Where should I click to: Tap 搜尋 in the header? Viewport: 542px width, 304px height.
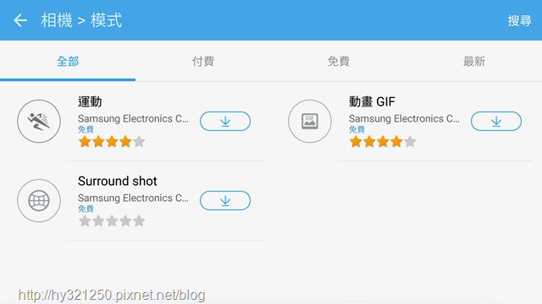point(519,20)
